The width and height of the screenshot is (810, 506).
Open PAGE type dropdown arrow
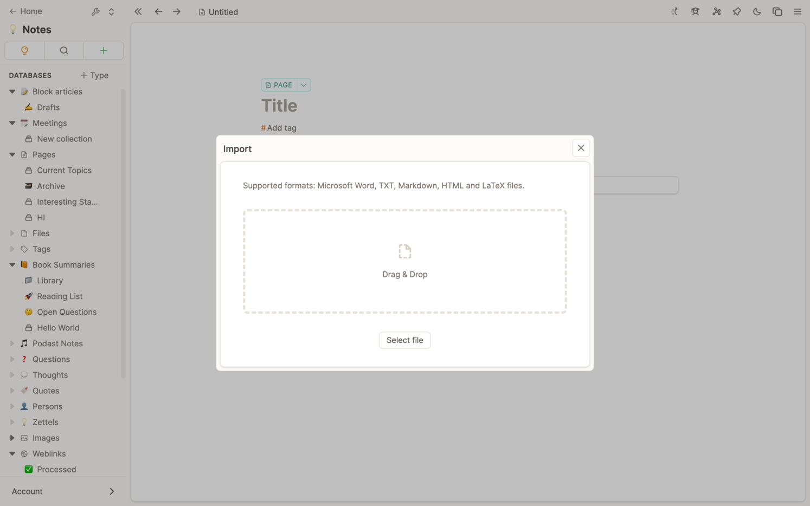click(x=304, y=85)
